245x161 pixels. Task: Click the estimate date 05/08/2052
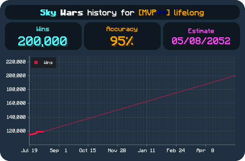pyautogui.click(x=201, y=41)
